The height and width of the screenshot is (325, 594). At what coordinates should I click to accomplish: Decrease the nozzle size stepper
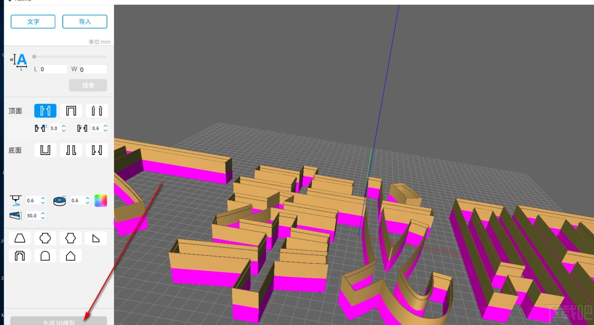[x=43, y=203]
